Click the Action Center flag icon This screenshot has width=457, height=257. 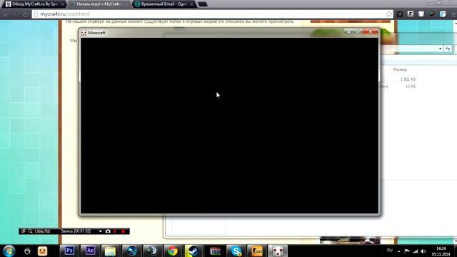[x=407, y=251]
